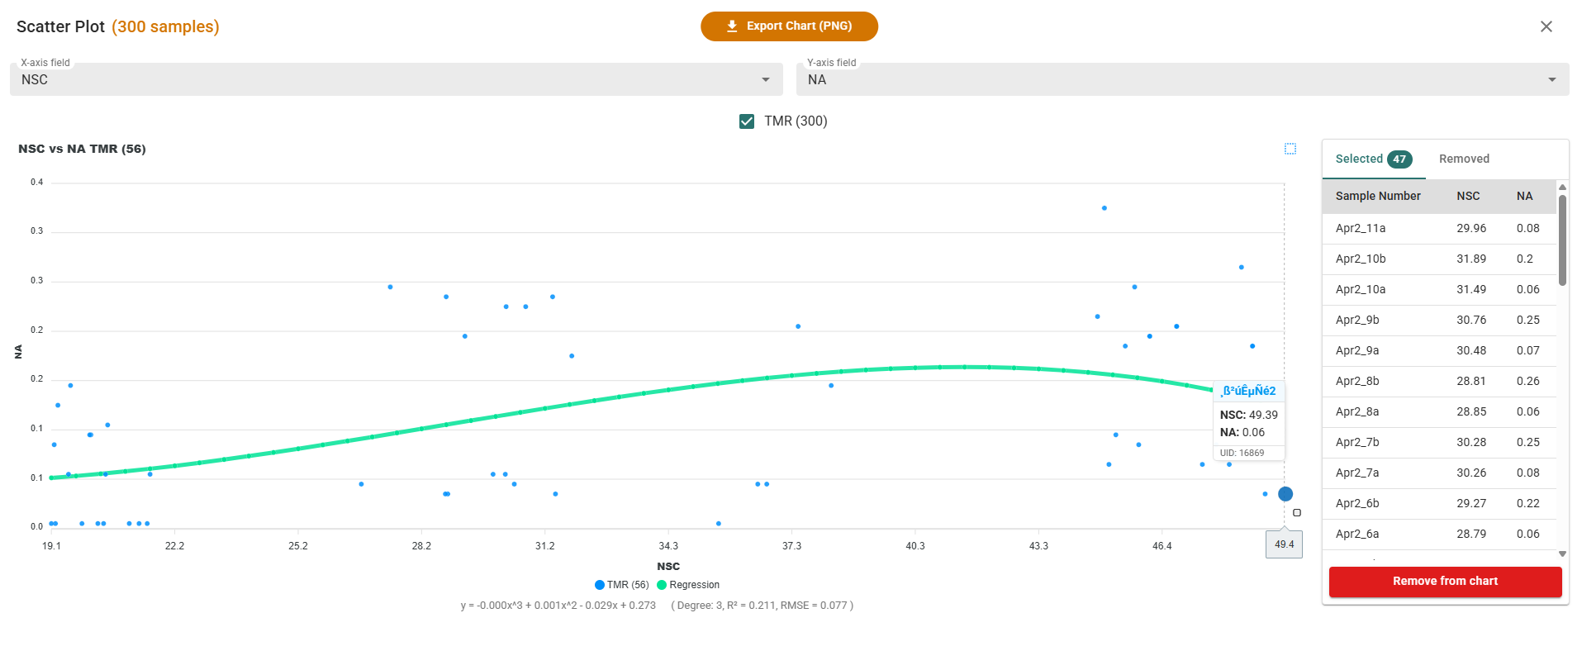
Task: Select the Apr2_6a sample row
Action: pos(1439,534)
